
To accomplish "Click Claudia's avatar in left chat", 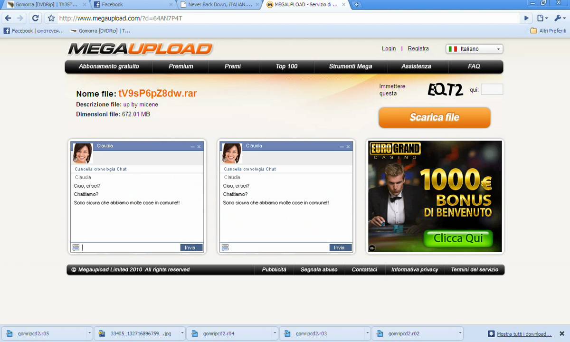I will tap(83, 153).
